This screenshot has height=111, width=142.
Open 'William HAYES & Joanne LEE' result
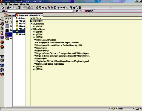click(49, 64)
